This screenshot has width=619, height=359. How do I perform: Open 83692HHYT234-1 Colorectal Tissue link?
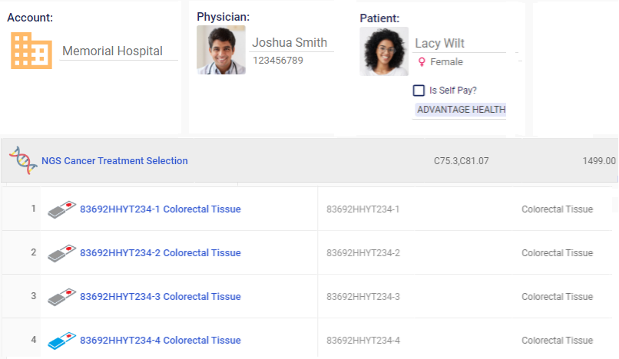(161, 209)
